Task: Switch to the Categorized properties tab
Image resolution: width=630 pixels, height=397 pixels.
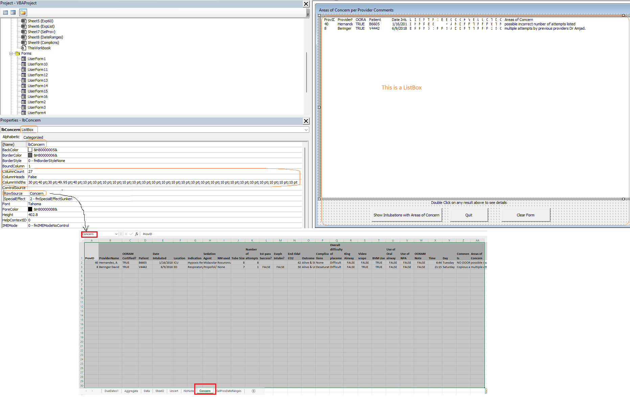Action: pyautogui.click(x=33, y=137)
